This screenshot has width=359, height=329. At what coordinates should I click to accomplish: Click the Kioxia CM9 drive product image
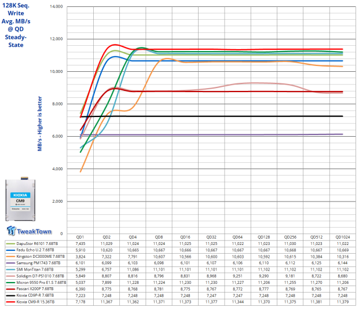(20, 199)
